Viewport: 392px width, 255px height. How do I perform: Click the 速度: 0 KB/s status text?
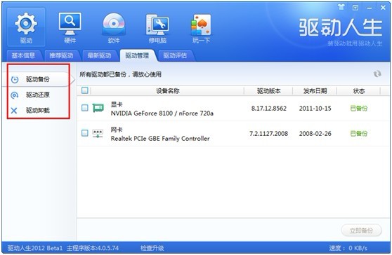(x=348, y=248)
